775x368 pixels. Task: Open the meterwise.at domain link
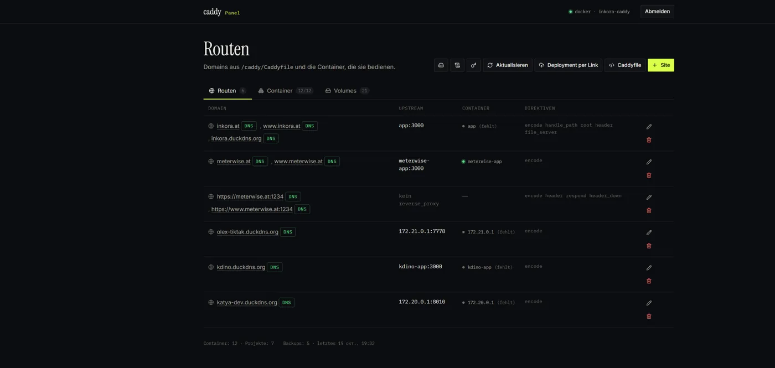coord(234,162)
